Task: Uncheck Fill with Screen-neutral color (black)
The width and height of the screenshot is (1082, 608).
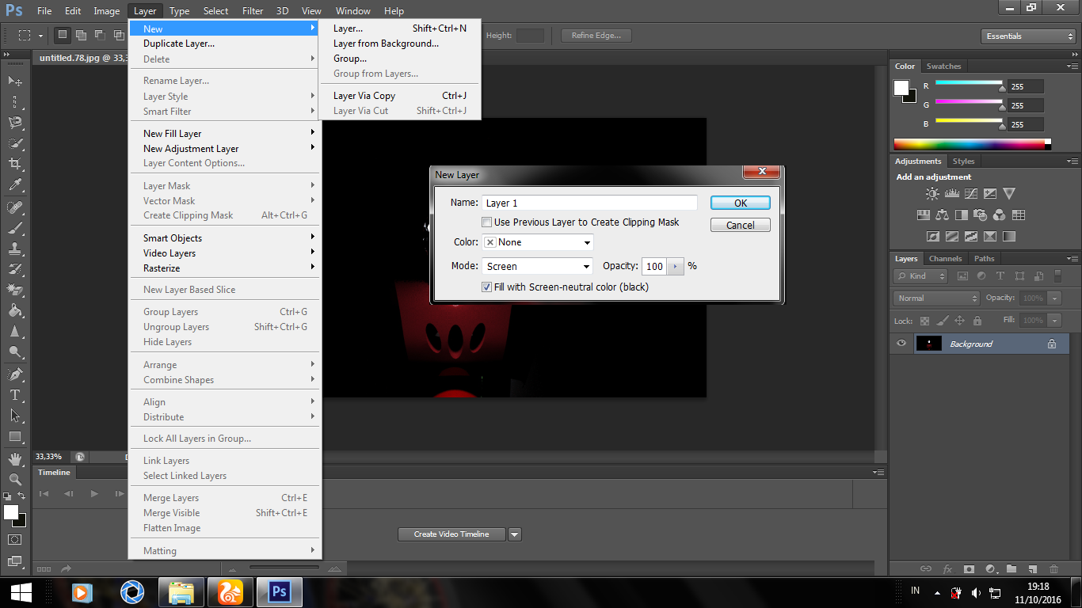Action: click(486, 287)
